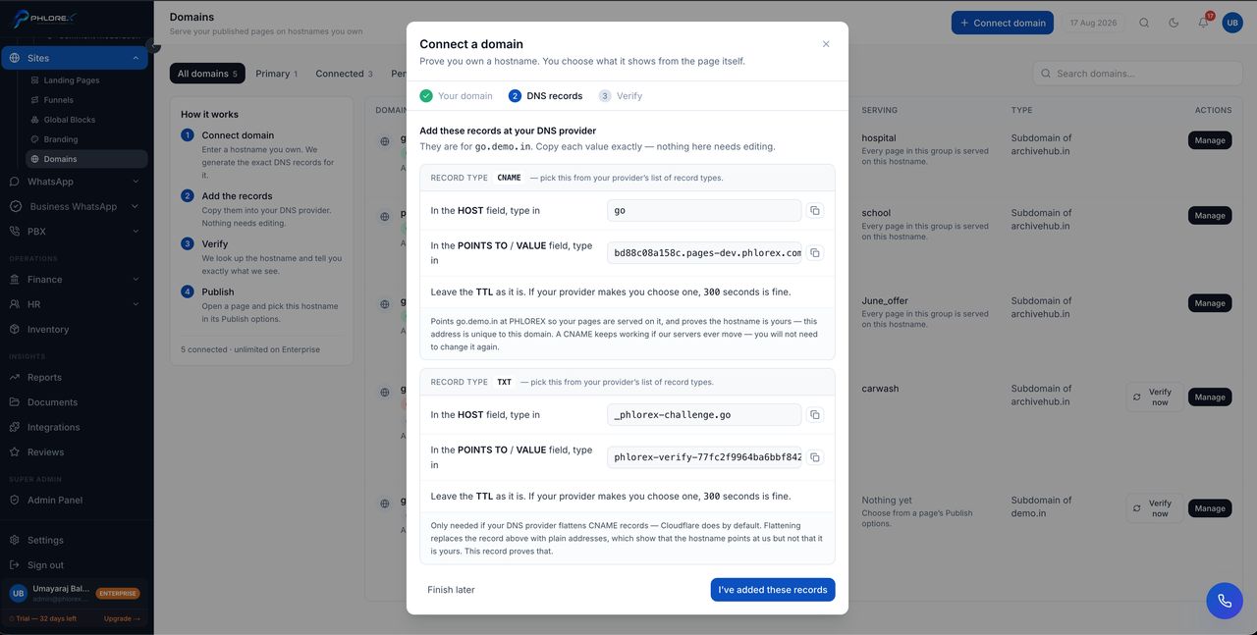
Task: Select the phlorex-verify-77fc2f9964 value field
Action: [704, 457]
